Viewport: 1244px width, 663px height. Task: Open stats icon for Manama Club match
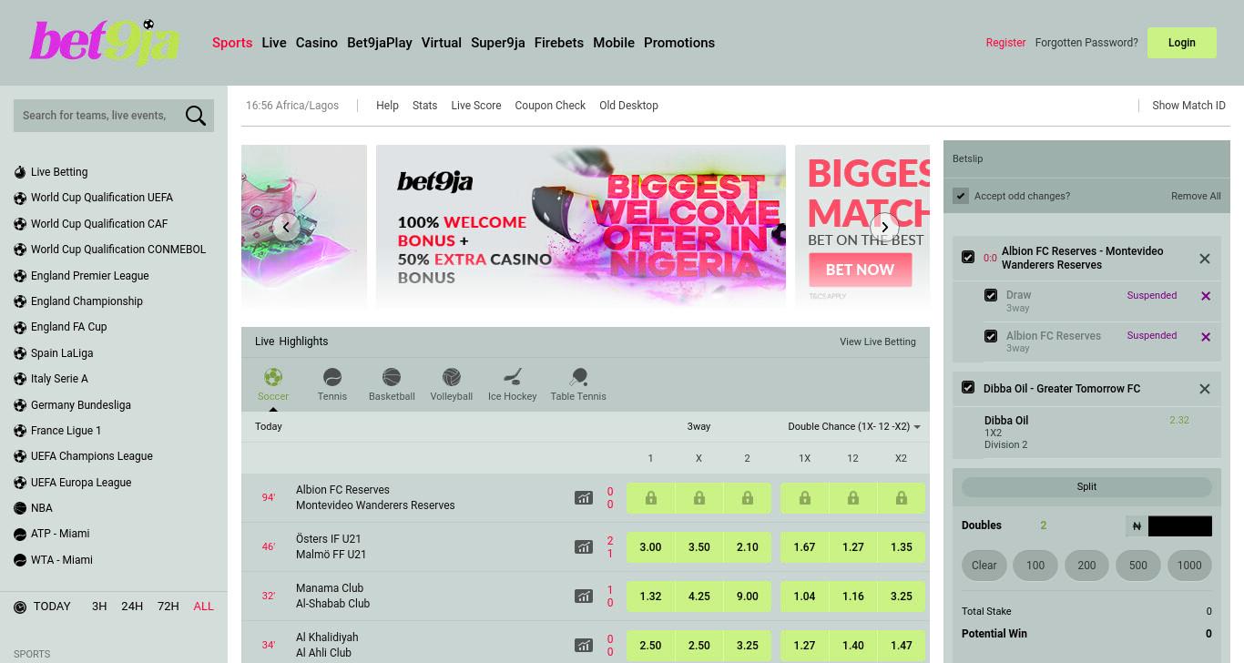point(584,597)
